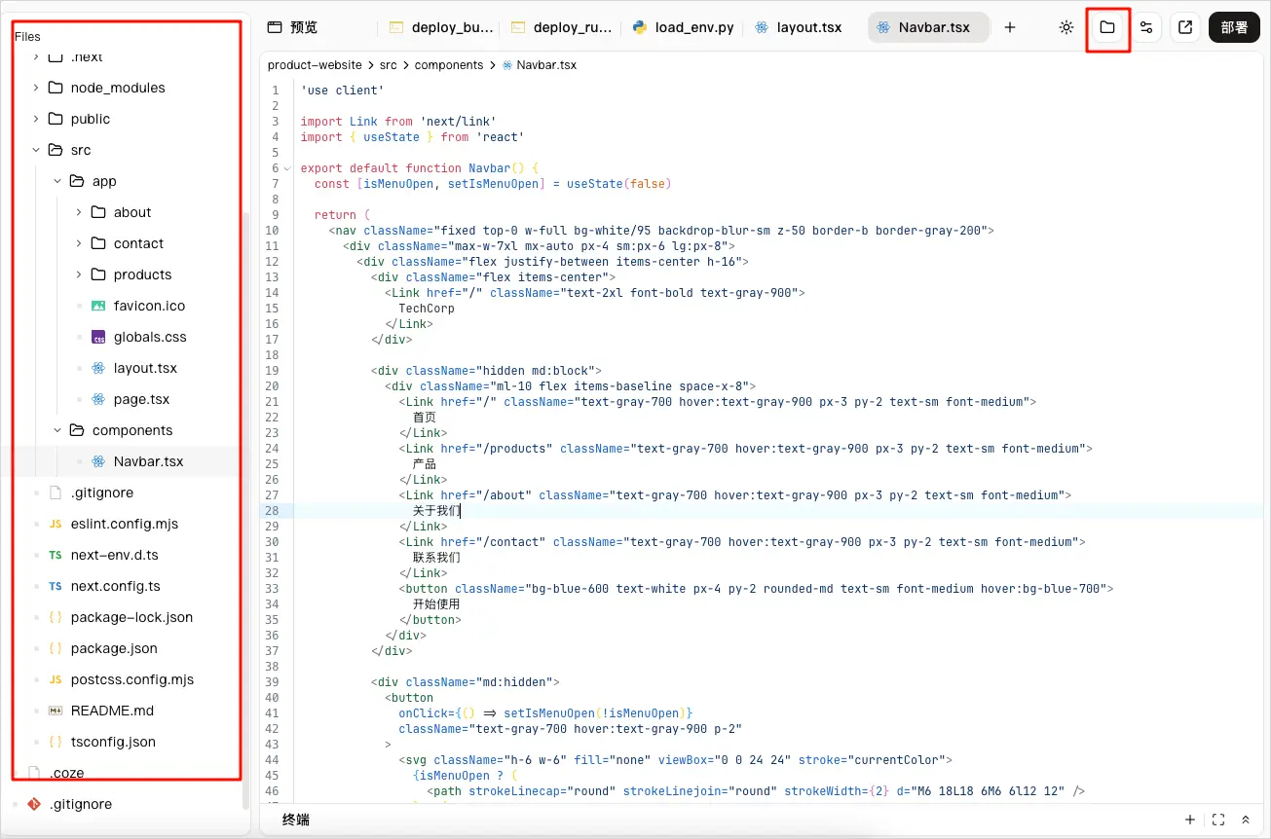
Task: Toggle the light/dark theme sun icon
Action: (x=1066, y=27)
